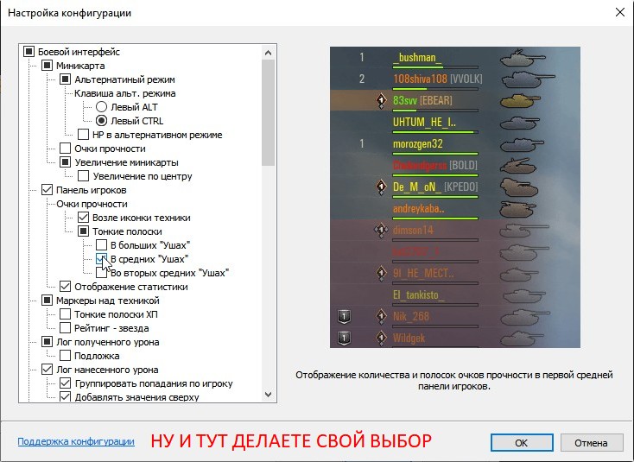Click the Отмена button

click(x=591, y=442)
